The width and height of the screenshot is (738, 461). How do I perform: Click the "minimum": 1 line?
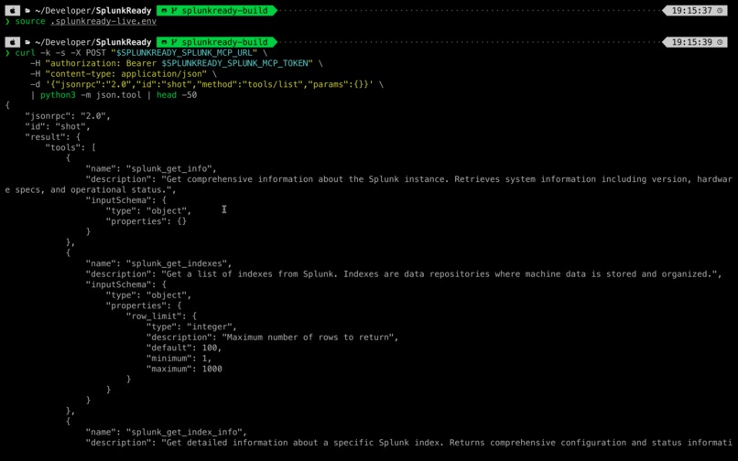tap(179, 359)
